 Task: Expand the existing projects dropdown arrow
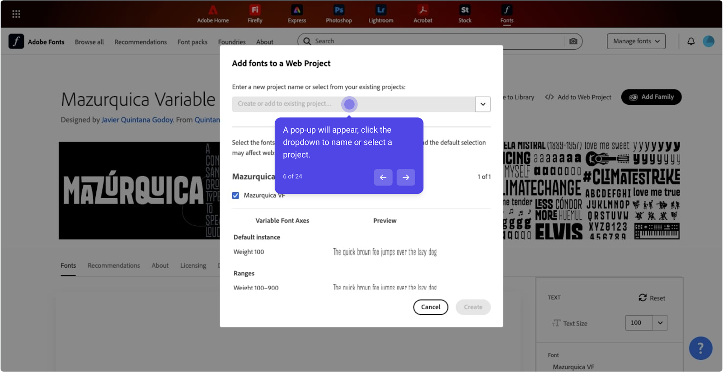(483, 104)
